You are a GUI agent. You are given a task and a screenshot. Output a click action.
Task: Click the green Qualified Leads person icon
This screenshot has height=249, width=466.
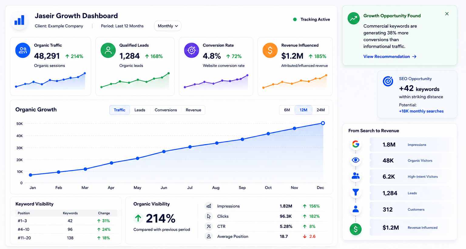click(x=108, y=50)
